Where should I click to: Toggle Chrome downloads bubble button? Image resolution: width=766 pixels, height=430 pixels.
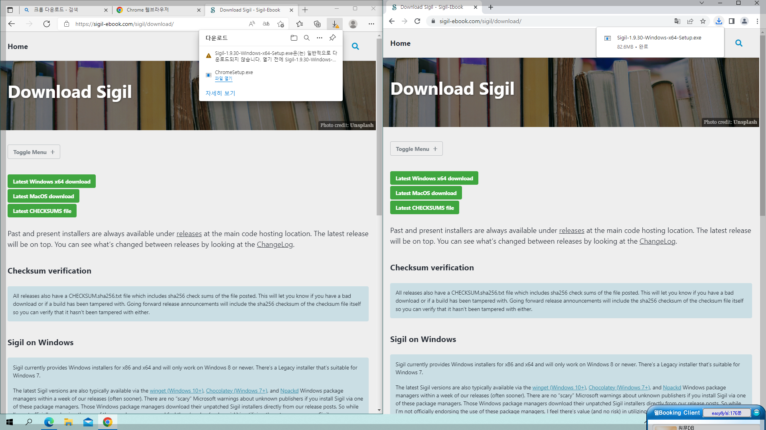click(719, 21)
